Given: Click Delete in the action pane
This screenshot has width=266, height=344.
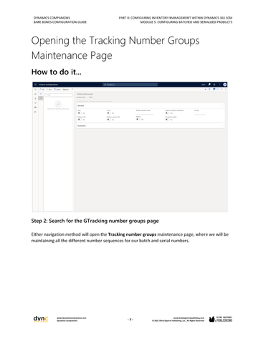Looking at the screenshot, I should click(57, 90).
